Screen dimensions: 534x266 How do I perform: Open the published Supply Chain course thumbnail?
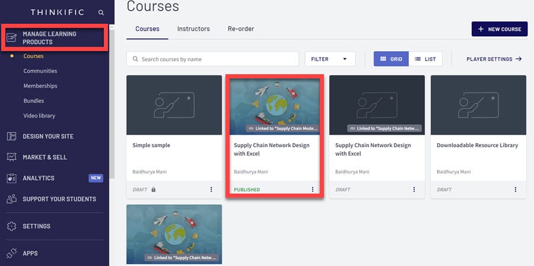click(274, 105)
